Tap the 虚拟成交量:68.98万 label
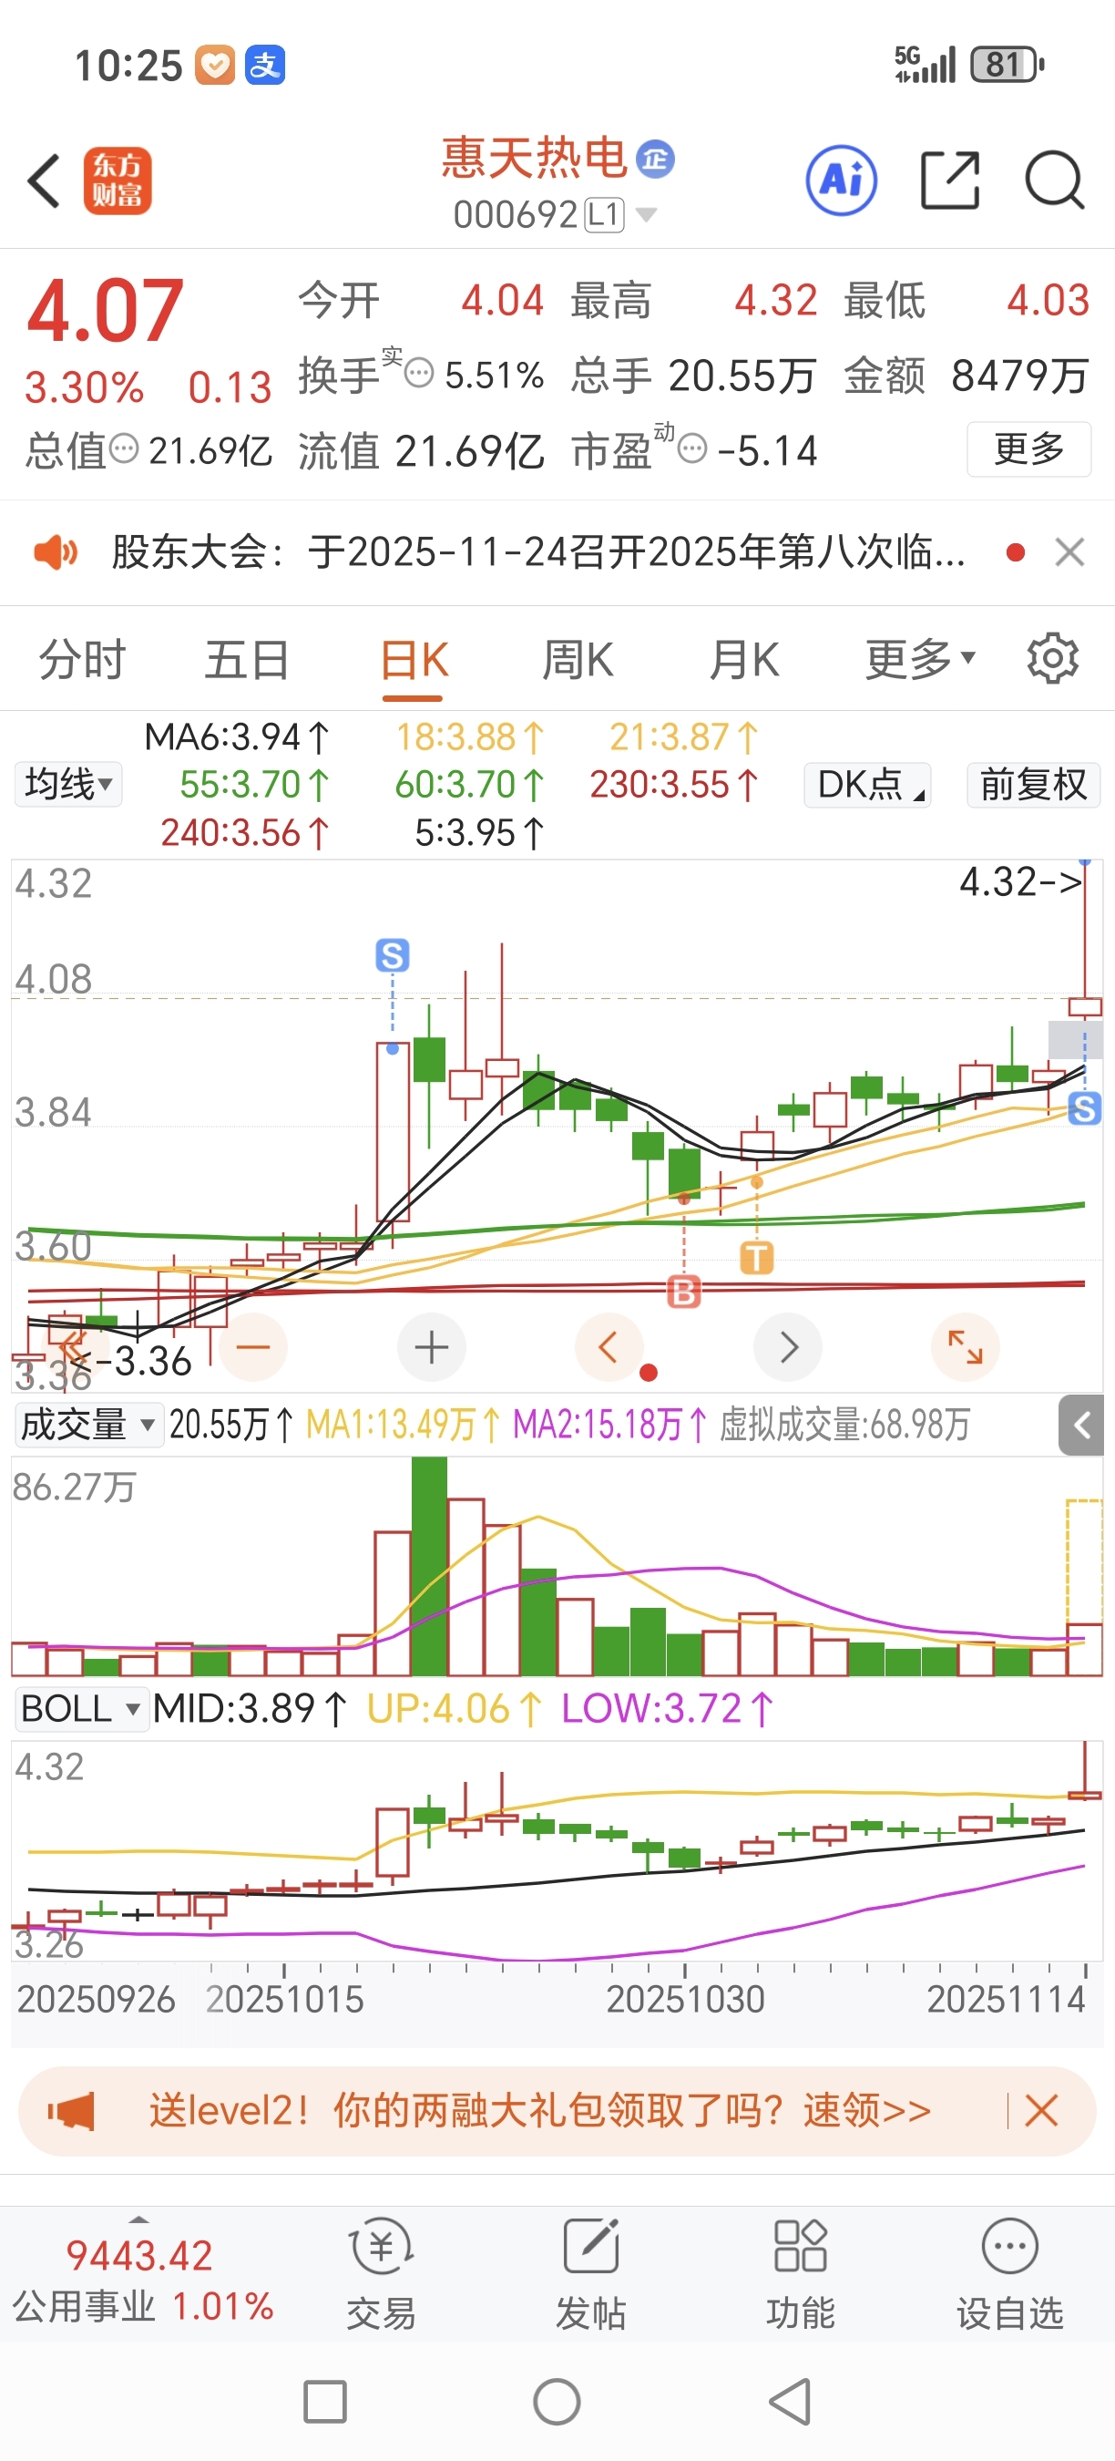The height and width of the screenshot is (2461, 1115). [844, 1425]
